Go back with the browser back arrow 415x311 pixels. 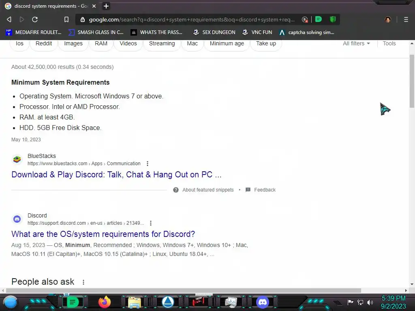(x=9, y=19)
